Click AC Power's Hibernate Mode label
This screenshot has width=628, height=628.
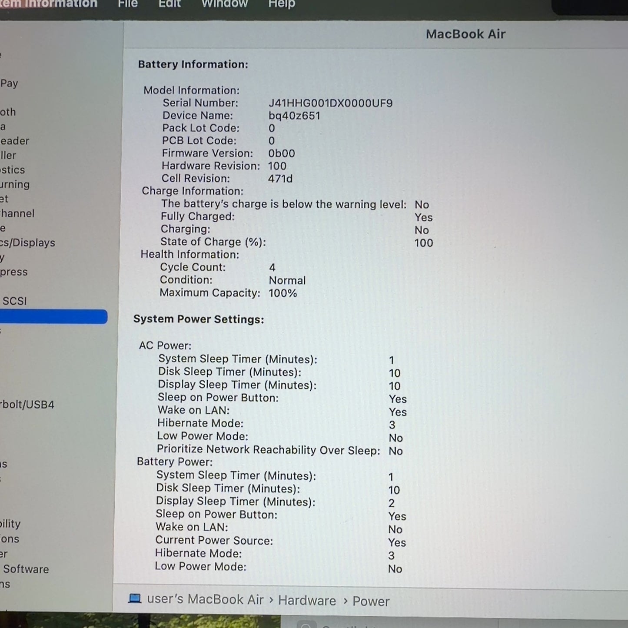(x=200, y=423)
